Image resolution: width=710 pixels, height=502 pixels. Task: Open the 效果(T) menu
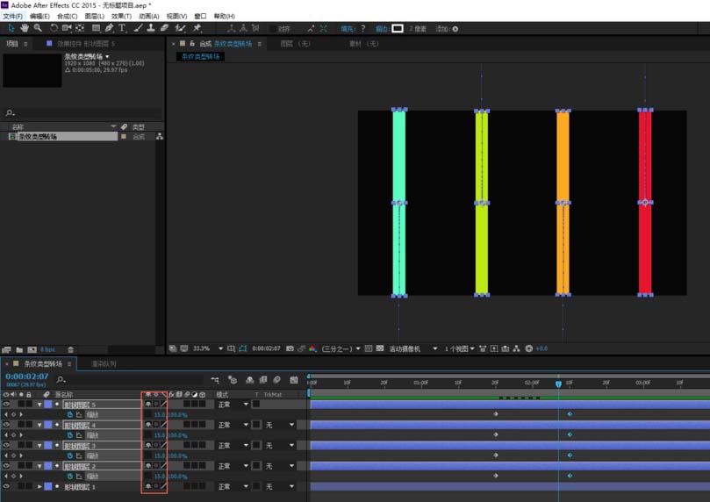pos(121,17)
